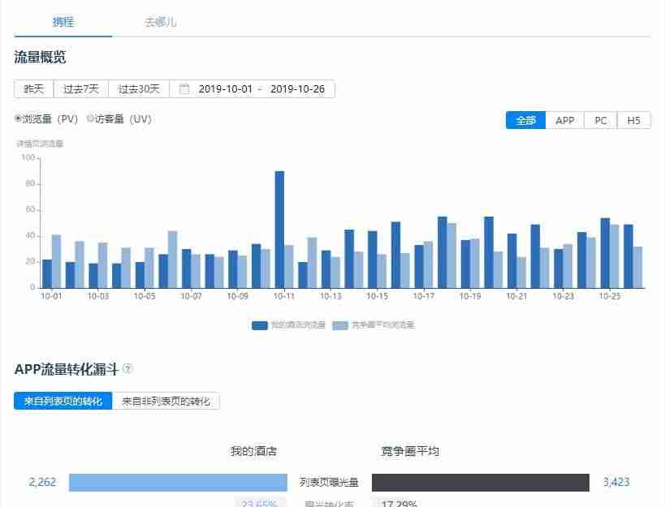Click the 10-25 axis label
665x507 pixels.
coord(610,296)
